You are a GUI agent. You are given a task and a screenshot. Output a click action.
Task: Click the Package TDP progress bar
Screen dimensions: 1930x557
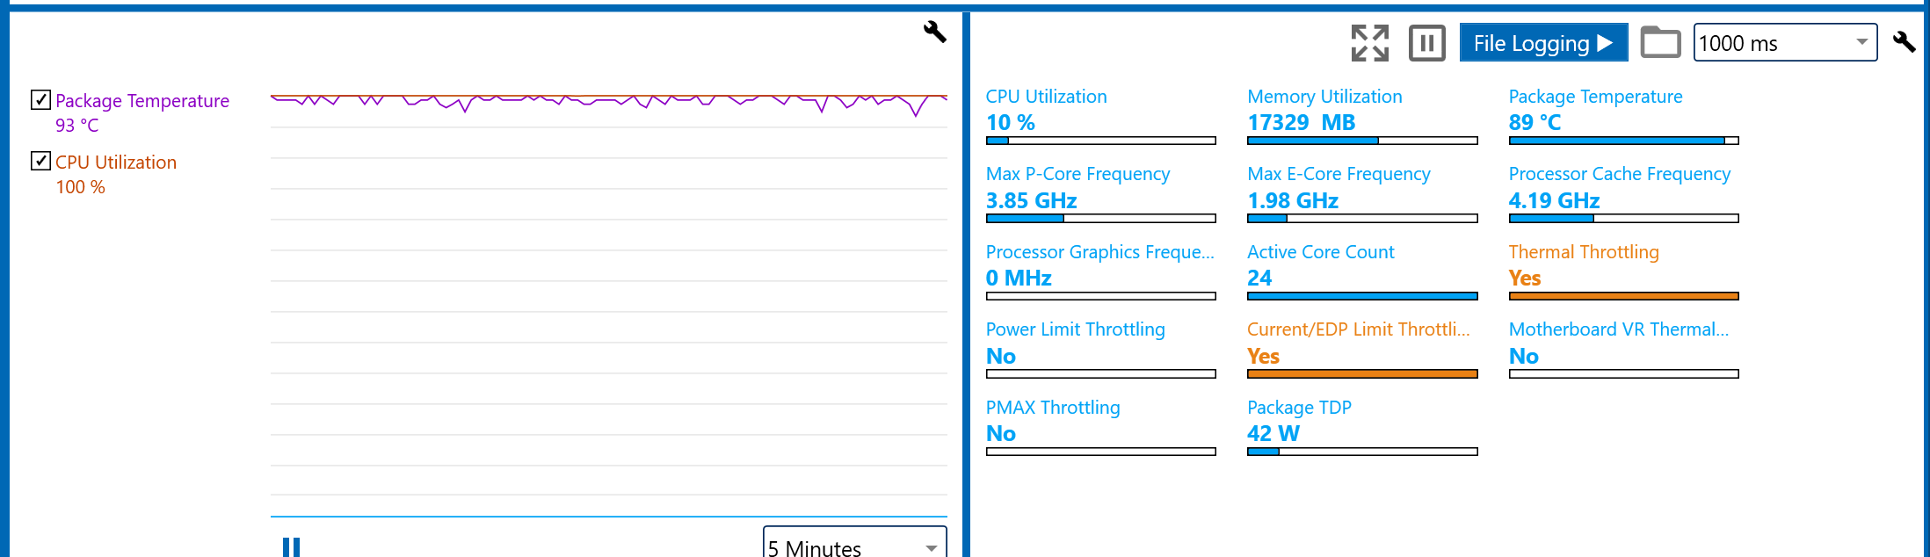click(x=1361, y=452)
